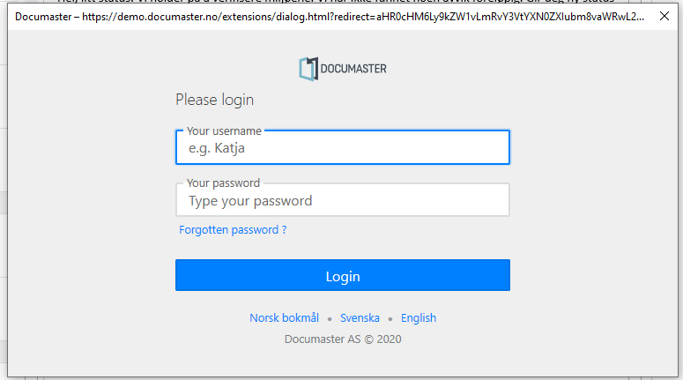
Task: Switch language to Norsk bokmål
Action: [284, 318]
